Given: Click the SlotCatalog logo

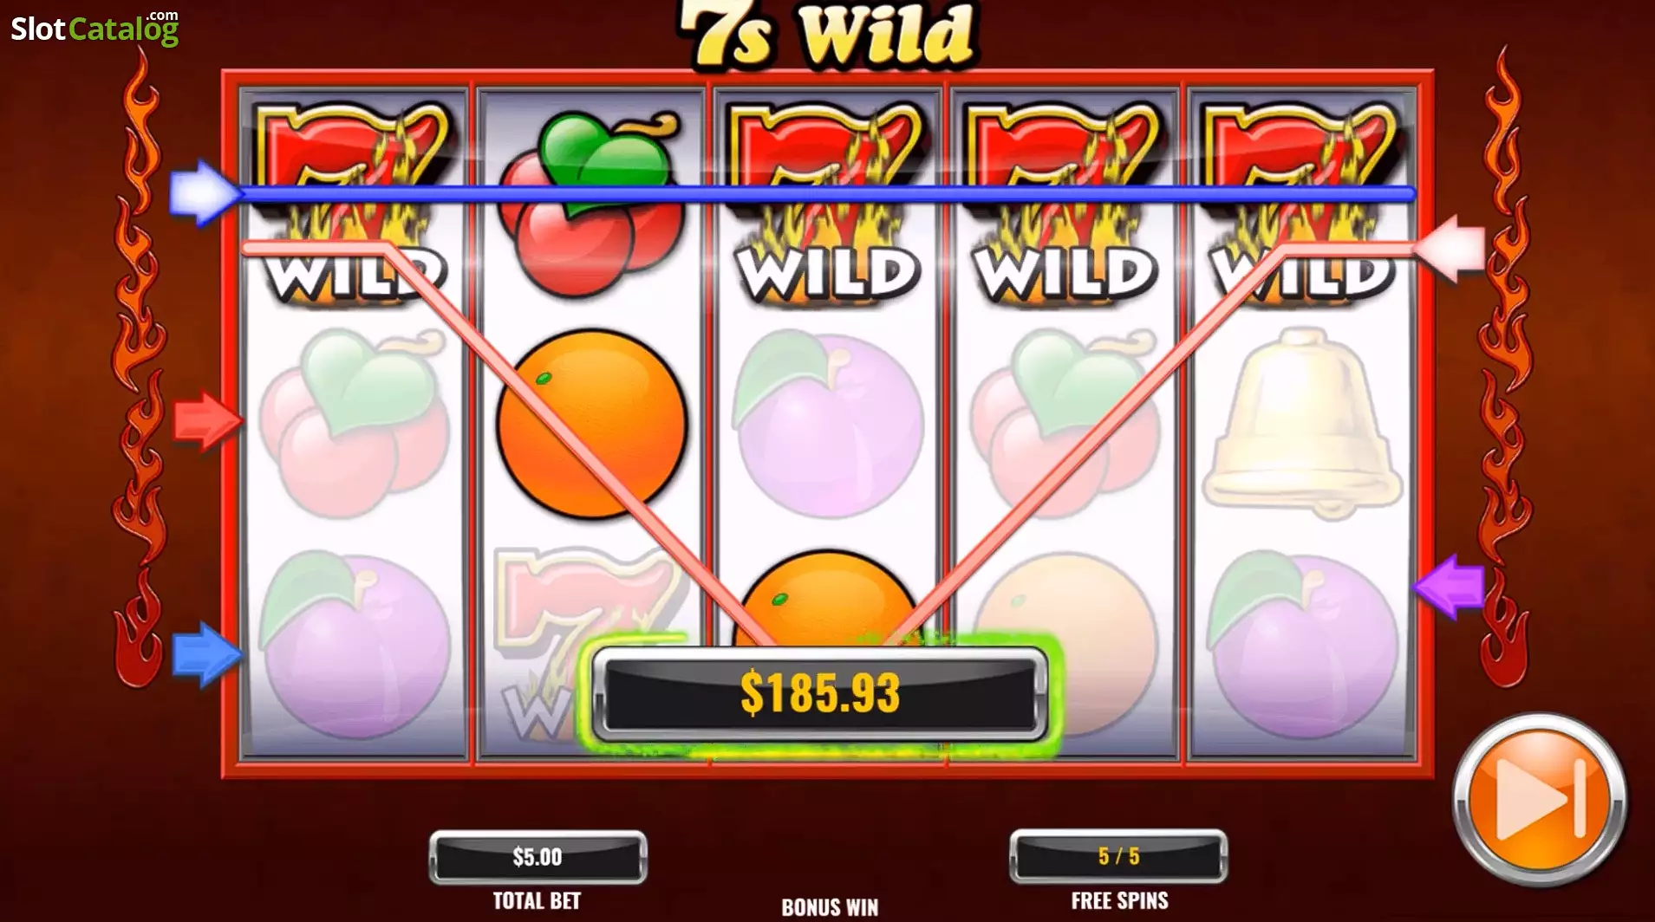Looking at the screenshot, I should point(94,29).
